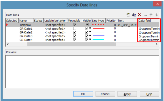
Task: Move date line up arrow icon
Action: point(151,15)
